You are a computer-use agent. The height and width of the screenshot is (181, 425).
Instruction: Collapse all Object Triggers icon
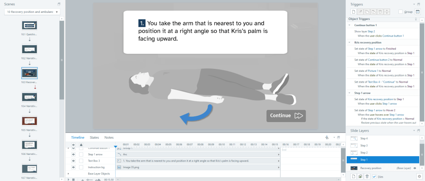pyautogui.click(x=416, y=19)
